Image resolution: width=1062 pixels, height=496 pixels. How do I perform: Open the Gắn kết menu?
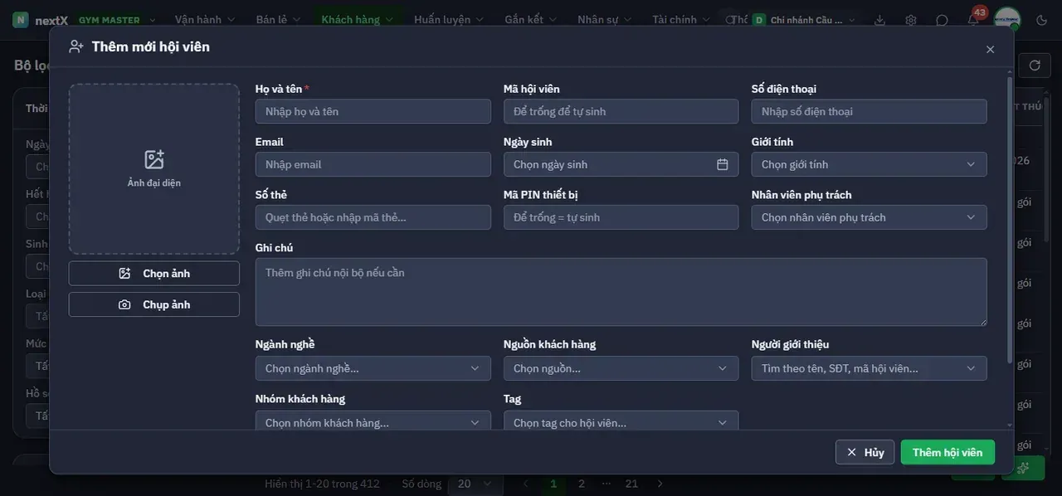click(532, 20)
